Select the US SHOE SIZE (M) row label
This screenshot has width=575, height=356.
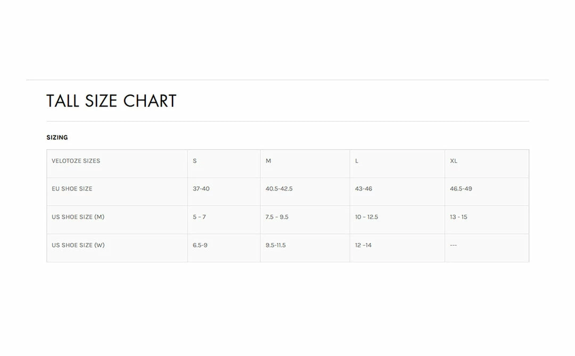(x=78, y=217)
